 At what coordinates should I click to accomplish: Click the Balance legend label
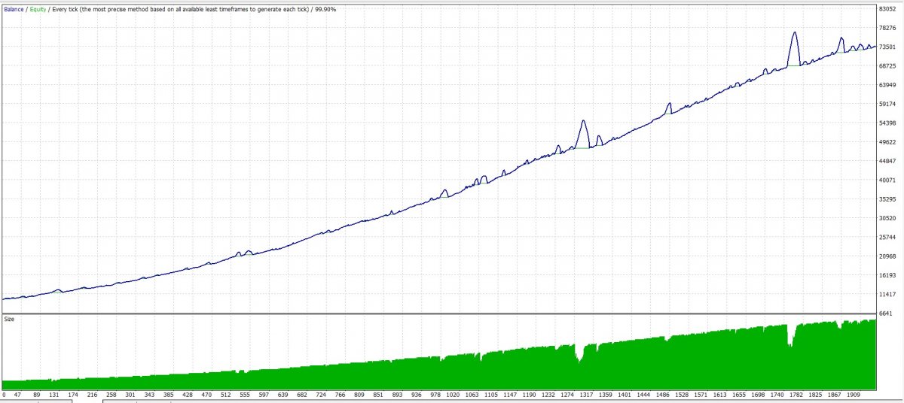pos(14,8)
